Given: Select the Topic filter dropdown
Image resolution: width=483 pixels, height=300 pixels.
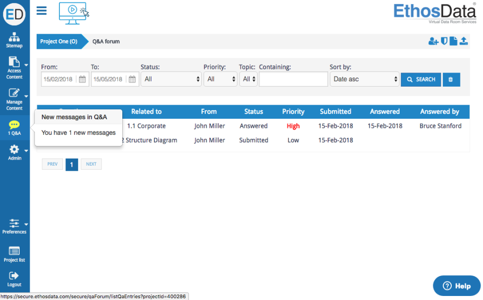Looking at the screenshot, I should (x=249, y=80).
